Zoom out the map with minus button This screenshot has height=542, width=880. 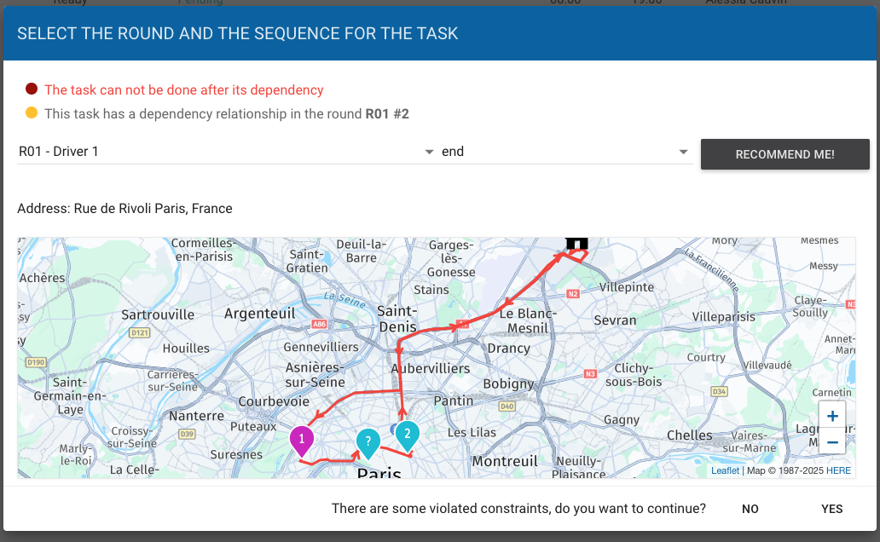tap(832, 441)
